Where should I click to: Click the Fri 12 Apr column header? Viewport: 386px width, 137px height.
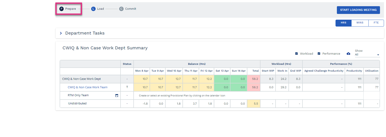click(207, 71)
